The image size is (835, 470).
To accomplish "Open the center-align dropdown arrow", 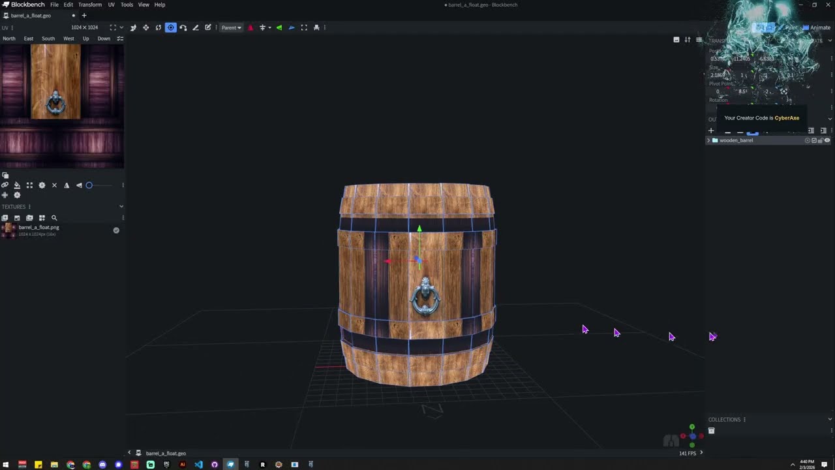I will [269, 27].
